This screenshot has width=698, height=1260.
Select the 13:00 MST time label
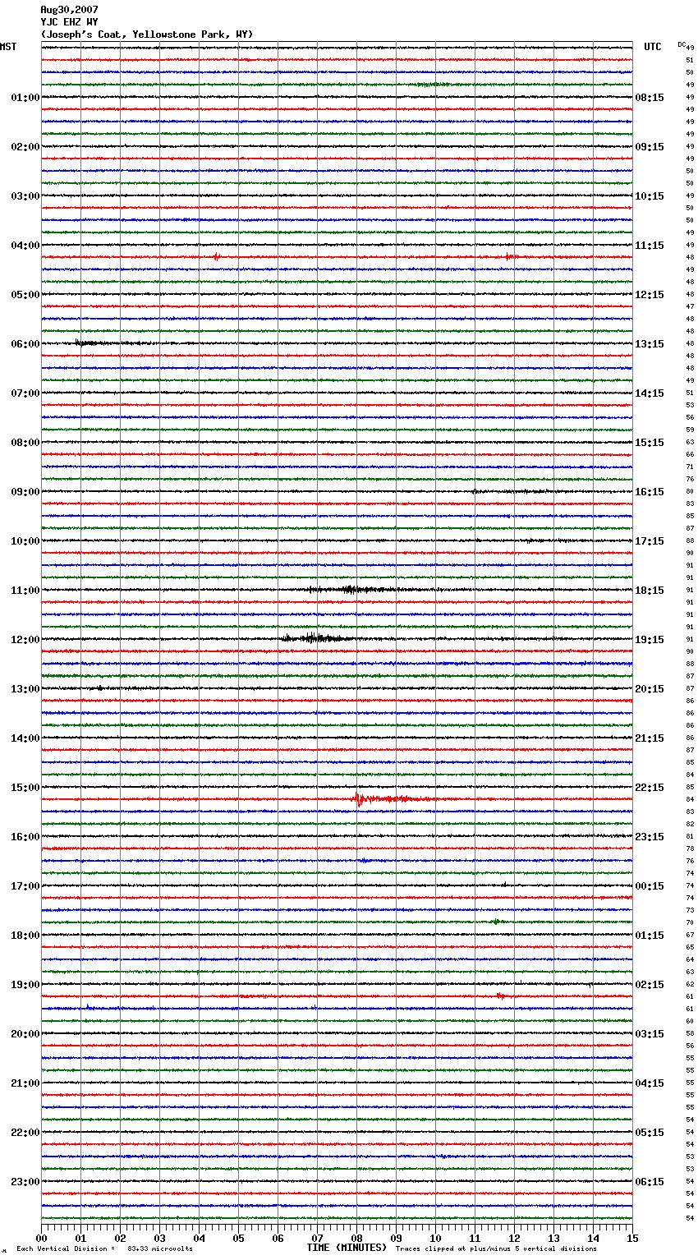point(25,689)
